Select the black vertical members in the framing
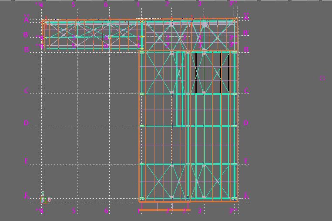This screenshot has width=332, height=221. coord(196,73)
